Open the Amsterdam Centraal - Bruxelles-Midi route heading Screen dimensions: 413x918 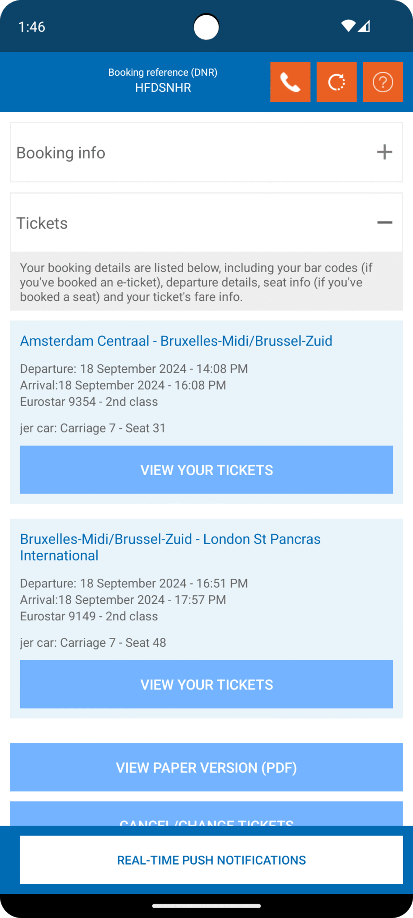pyautogui.click(x=176, y=341)
